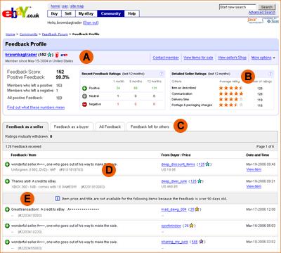Image resolution: width=281 pixels, height=253 pixels.
Task: Click the help icon in Detailed Seller Ratings
Action: coord(270,74)
